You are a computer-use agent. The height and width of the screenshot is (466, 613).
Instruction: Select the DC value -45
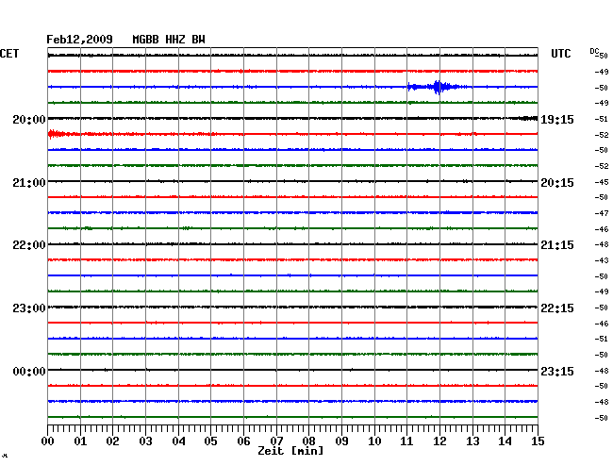tap(602, 182)
